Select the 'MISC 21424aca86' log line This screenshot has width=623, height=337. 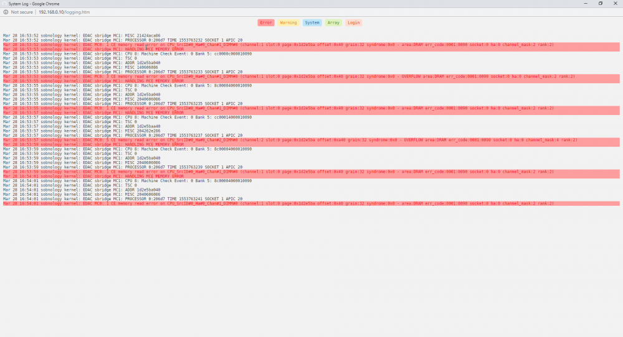coord(82,35)
